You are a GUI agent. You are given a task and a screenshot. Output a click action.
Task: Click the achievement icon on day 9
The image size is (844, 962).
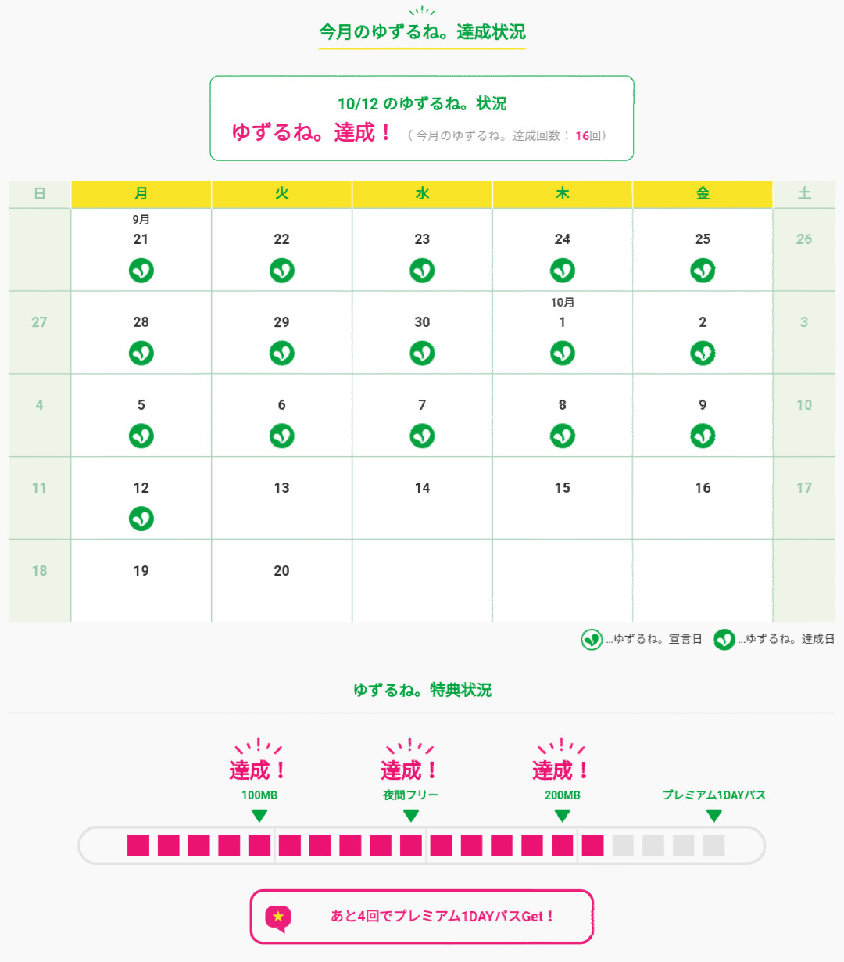[x=703, y=436]
